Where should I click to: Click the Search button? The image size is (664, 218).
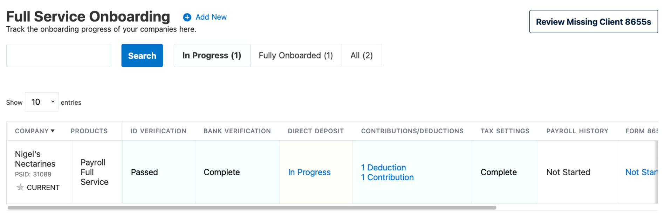click(x=142, y=55)
